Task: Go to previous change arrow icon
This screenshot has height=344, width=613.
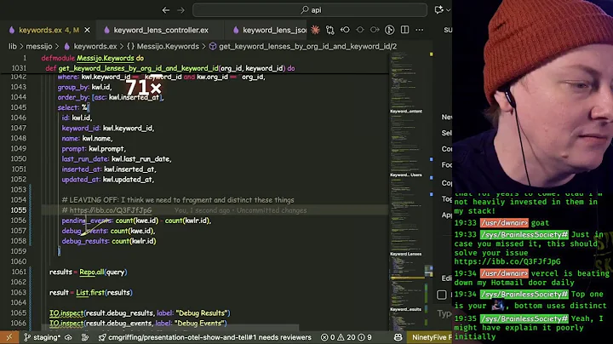Action: click(345, 30)
